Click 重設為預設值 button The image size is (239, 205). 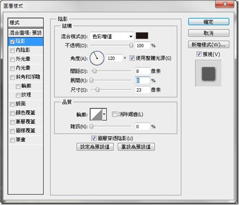point(136,147)
